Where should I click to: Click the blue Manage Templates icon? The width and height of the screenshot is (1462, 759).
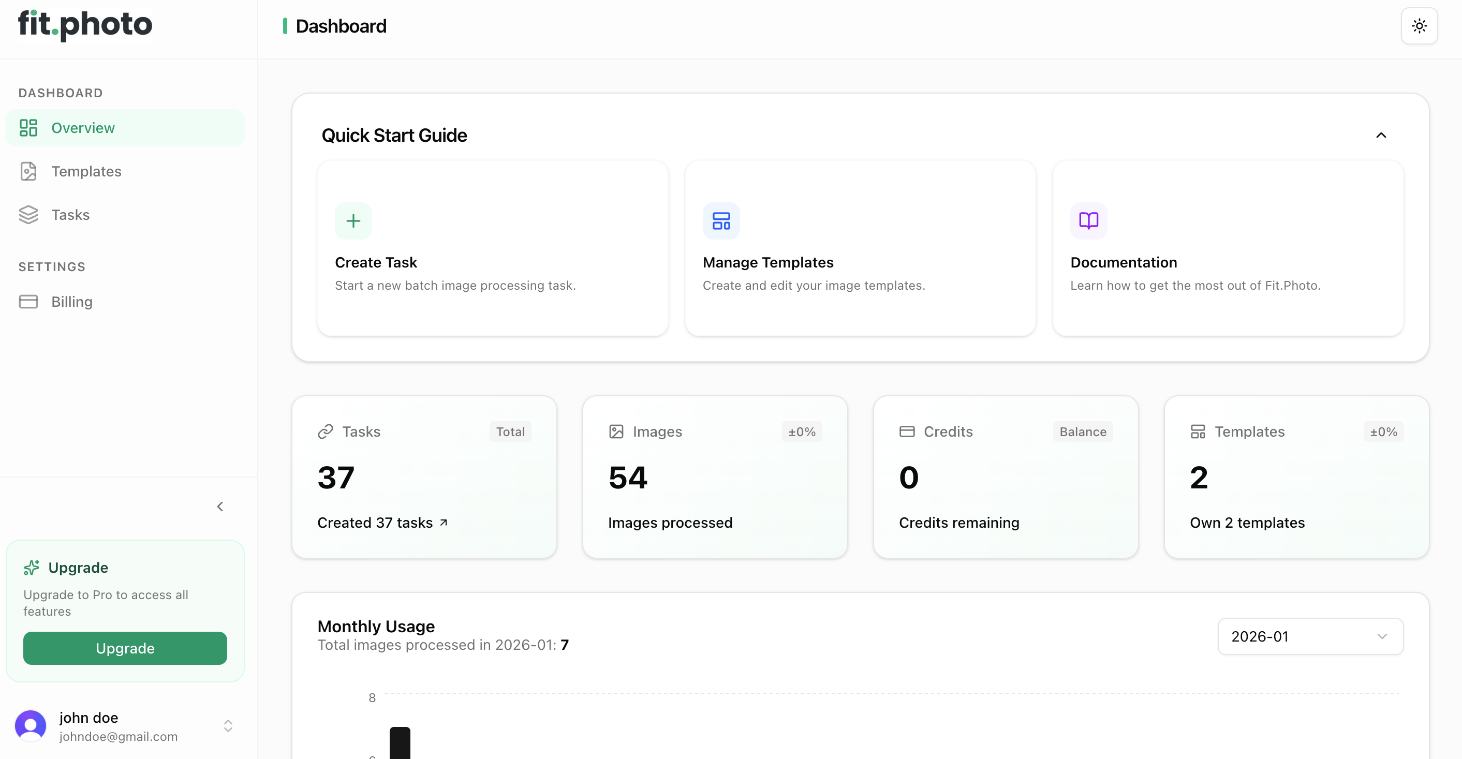721,221
